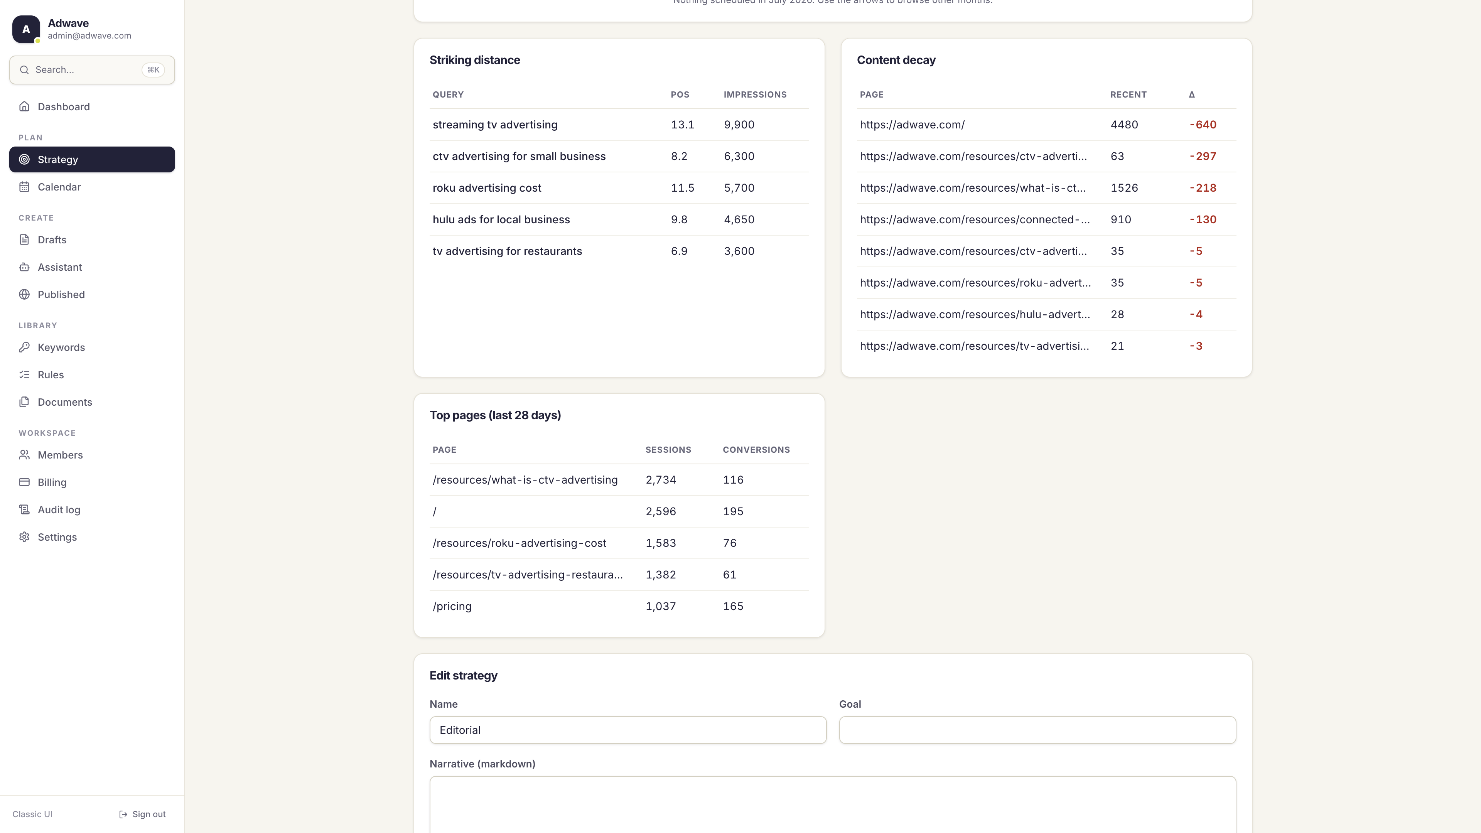
Task: Click the Calendar icon in sidebar
Action: click(24, 187)
